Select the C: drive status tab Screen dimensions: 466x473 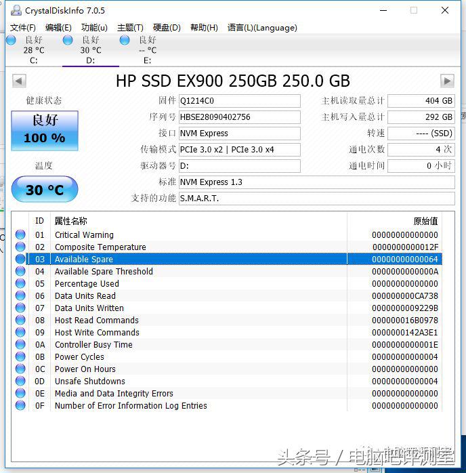34,49
